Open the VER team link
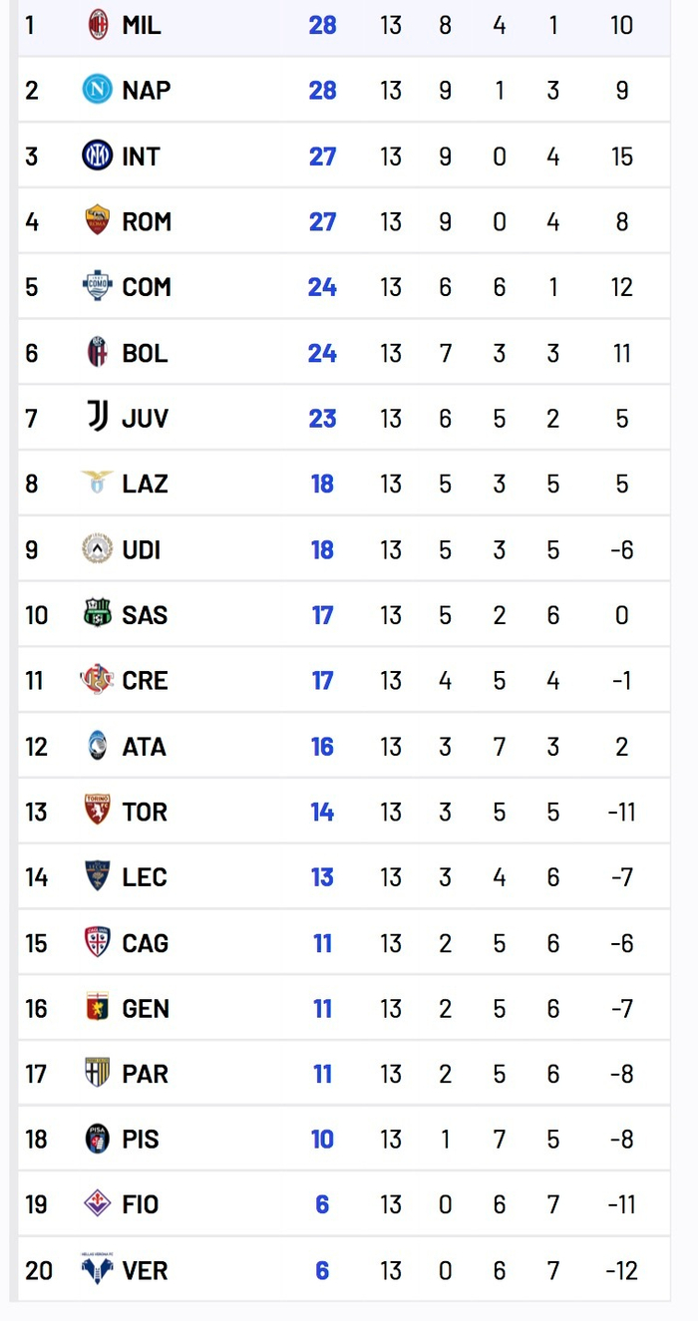Image resolution: width=698 pixels, height=1321 pixels. click(145, 1270)
